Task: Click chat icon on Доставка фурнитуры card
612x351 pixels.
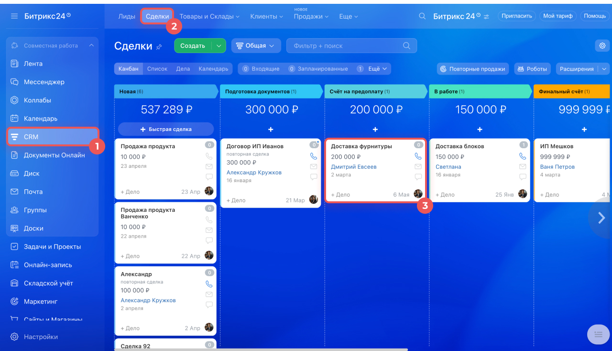Action: 418,176
